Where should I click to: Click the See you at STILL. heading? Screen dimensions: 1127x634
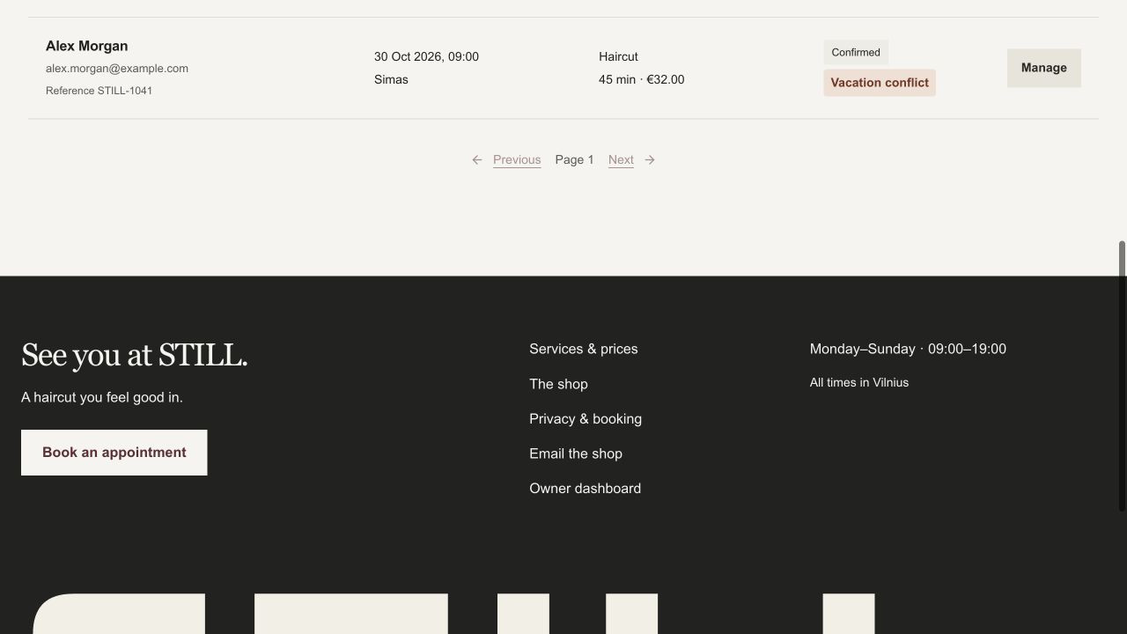[x=134, y=355]
